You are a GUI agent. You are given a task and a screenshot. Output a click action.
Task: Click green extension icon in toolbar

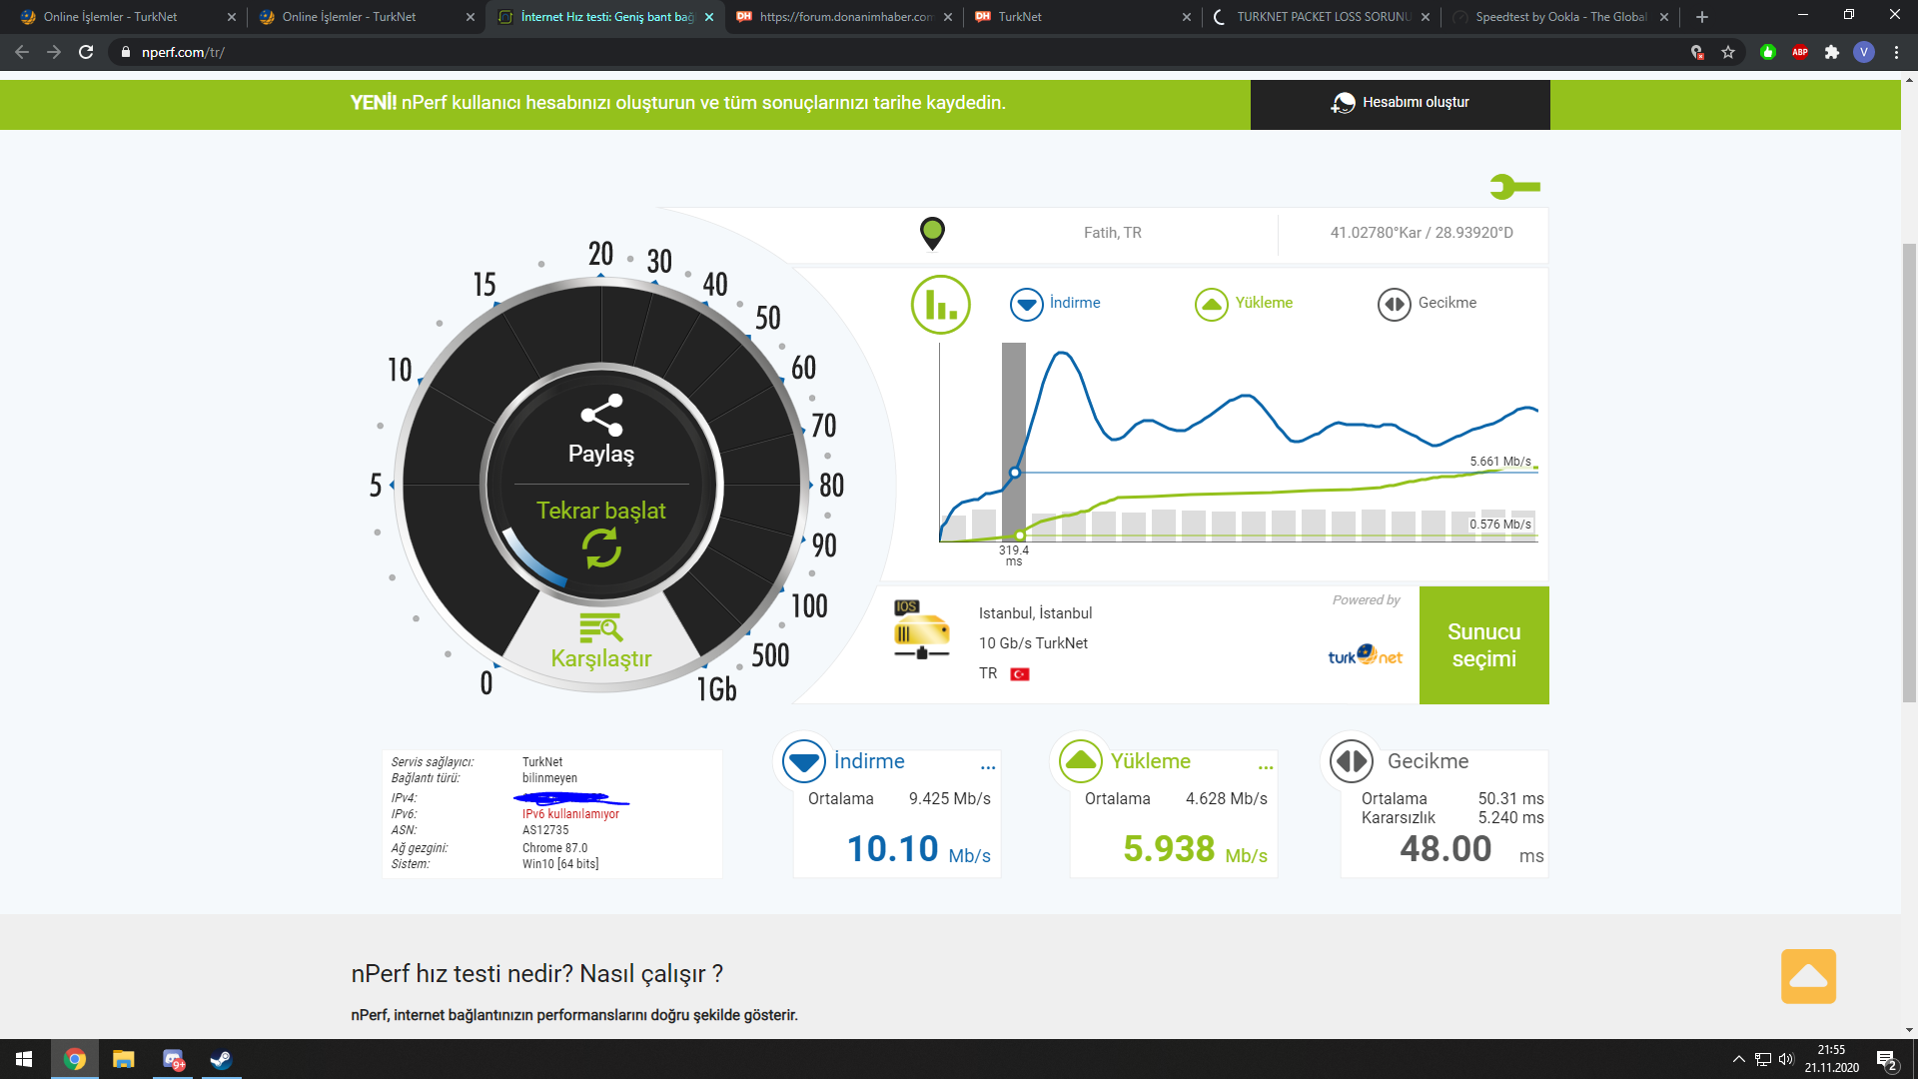click(1768, 52)
